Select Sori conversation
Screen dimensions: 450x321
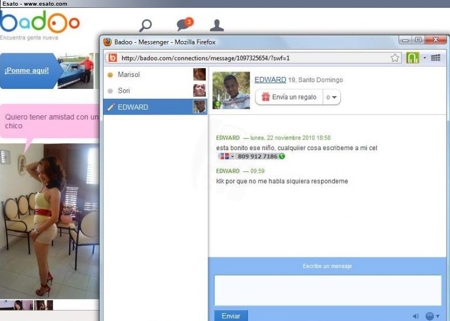(x=155, y=91)
